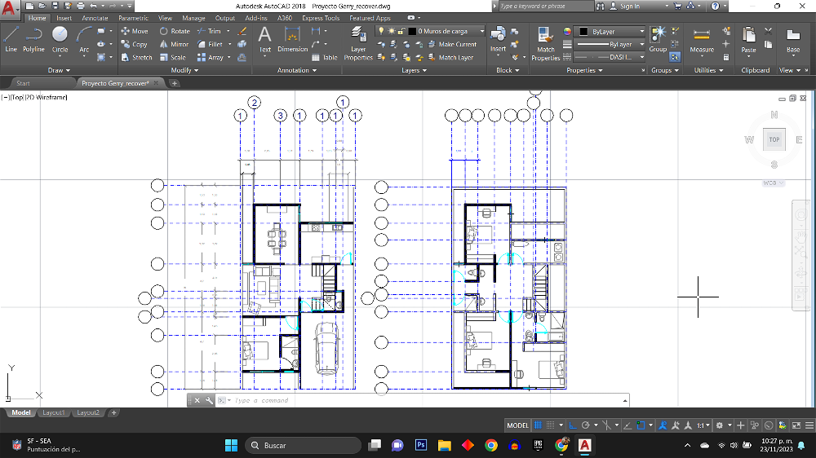Select the Polyline tool
The height and width of the screenshot is (458, 816).
(x=33, y=40)
